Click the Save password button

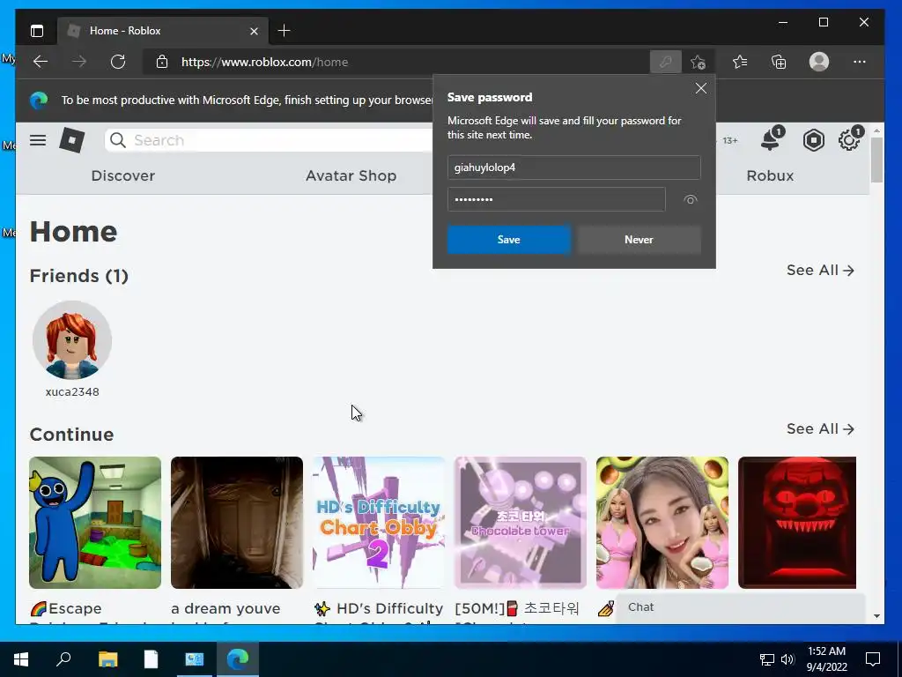point(508,240)
